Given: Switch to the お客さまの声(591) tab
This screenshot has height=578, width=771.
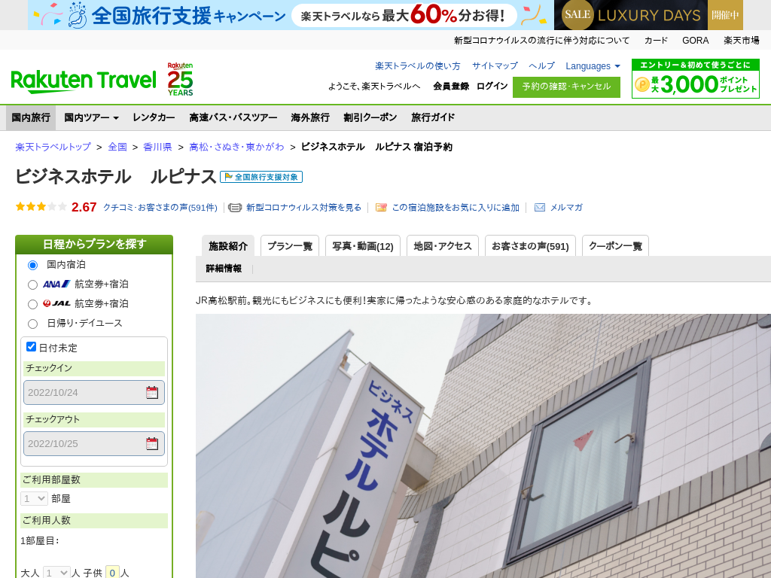Looking at the screenshot, I should coord(530,246).
